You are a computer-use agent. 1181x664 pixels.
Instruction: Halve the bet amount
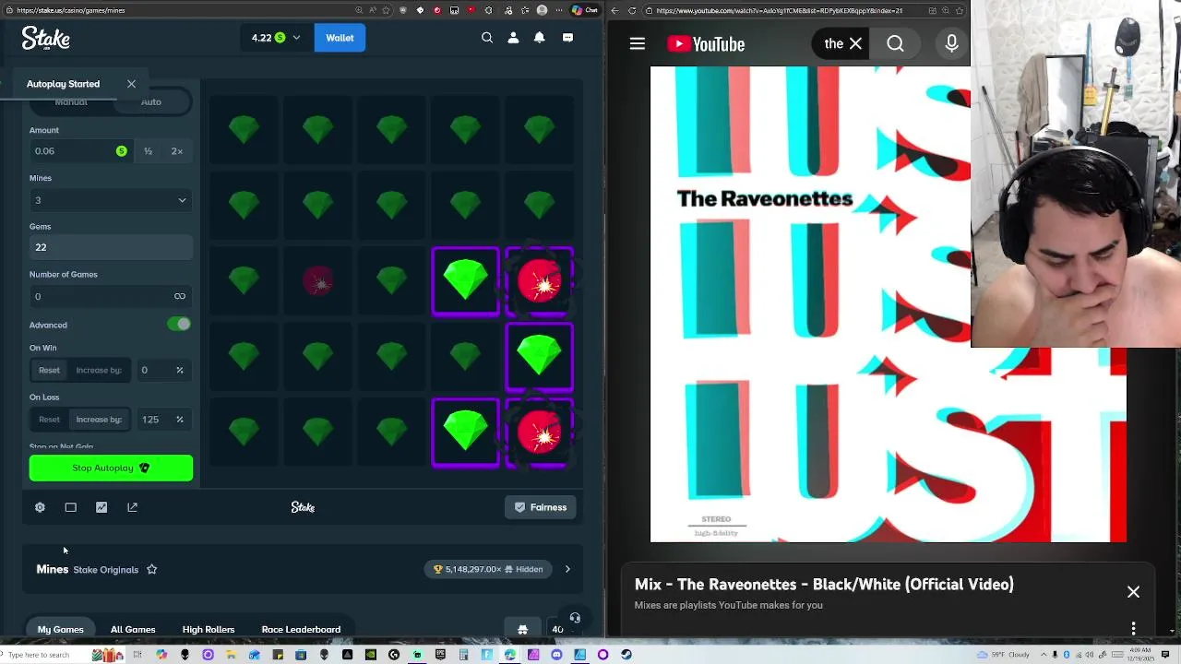tap(148, 151)
